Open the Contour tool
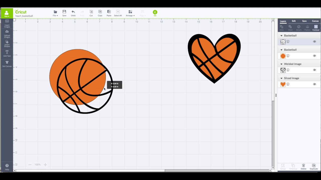 [x=316, y=28]
